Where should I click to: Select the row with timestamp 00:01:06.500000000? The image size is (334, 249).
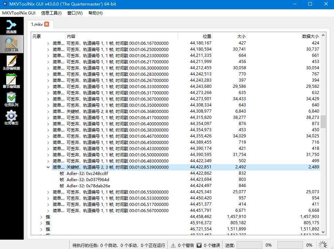coord(186,155)
